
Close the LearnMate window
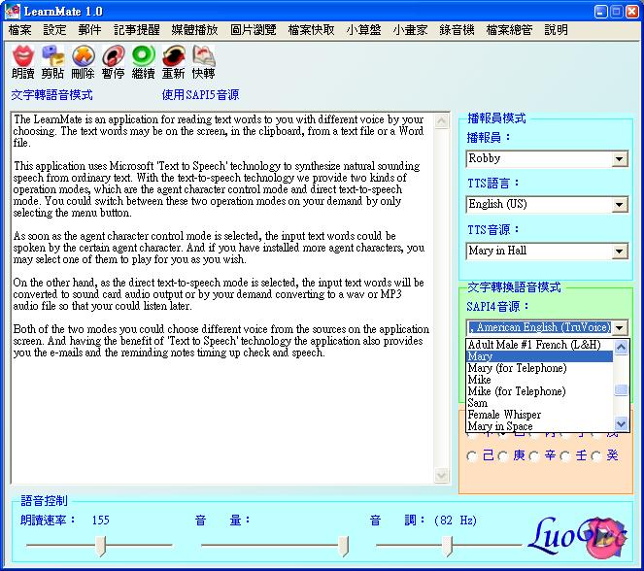point(631,12)
